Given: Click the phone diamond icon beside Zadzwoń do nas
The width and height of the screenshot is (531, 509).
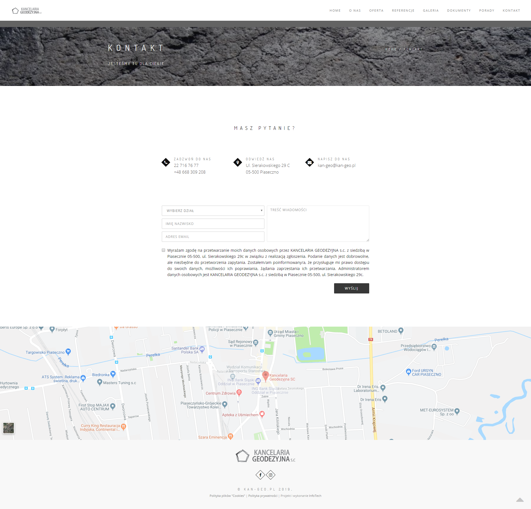Looking at the screenshot, I should point(166,162).
